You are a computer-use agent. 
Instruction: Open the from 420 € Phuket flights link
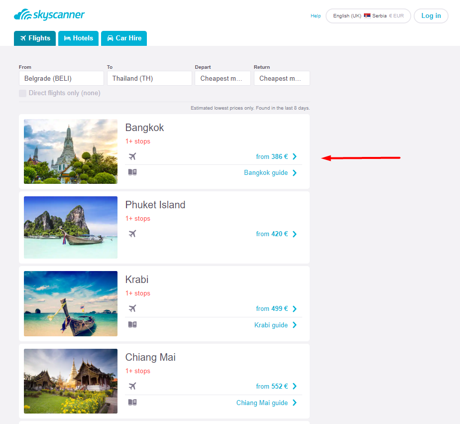tap(272, 234)
